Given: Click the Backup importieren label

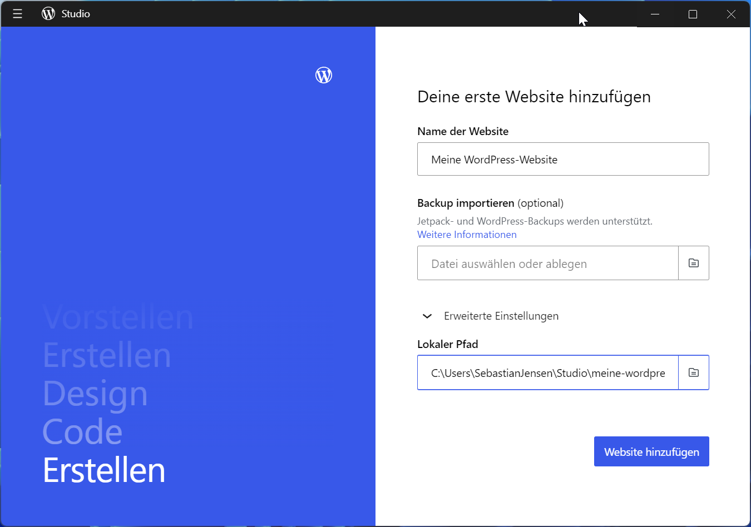Looking at the screenshot, I should tap(466, 203).
